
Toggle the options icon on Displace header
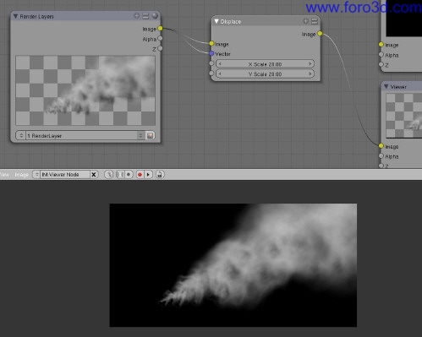[x=315, y=21]
